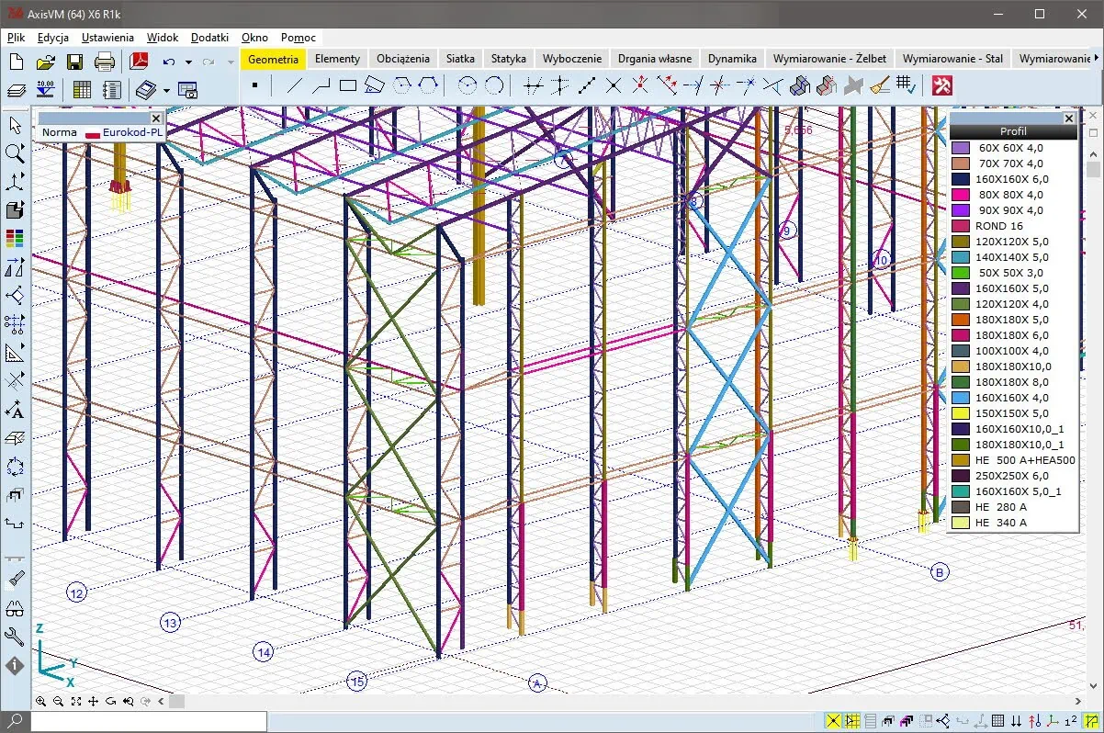1104x733 pixels.
Task: Toggle the yellow crossed-lines button in status bar
Action: click(833, 721)
